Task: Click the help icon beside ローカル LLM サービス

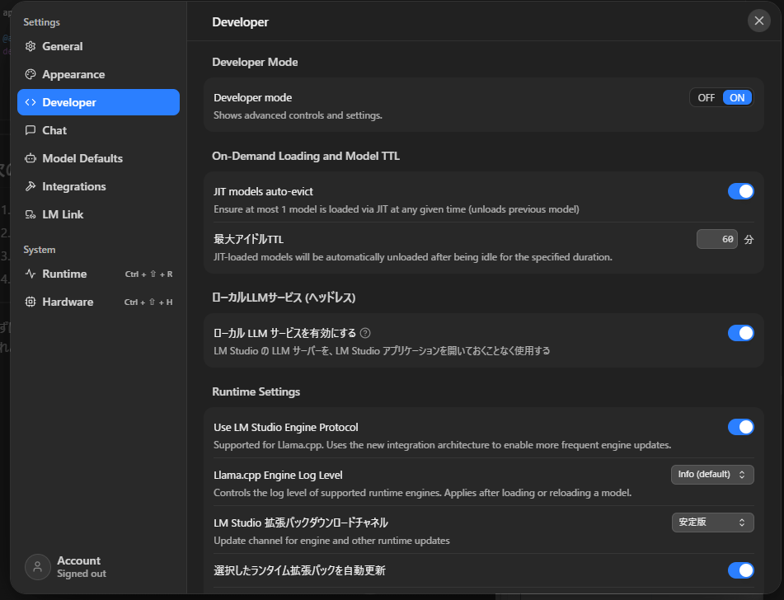Action: 365,333
